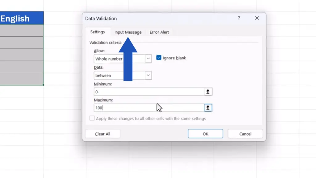The image size is (316, 178).
Task: Switch to the Settings tab
Action: 98,32
